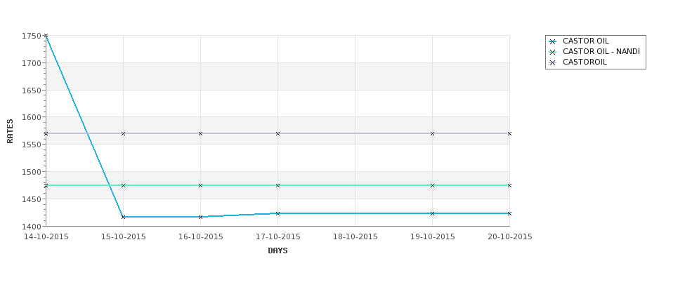Click the CASTOROIL legend marker icon
Viewport: 685px width, 301px height.
[x=553, y=63]
